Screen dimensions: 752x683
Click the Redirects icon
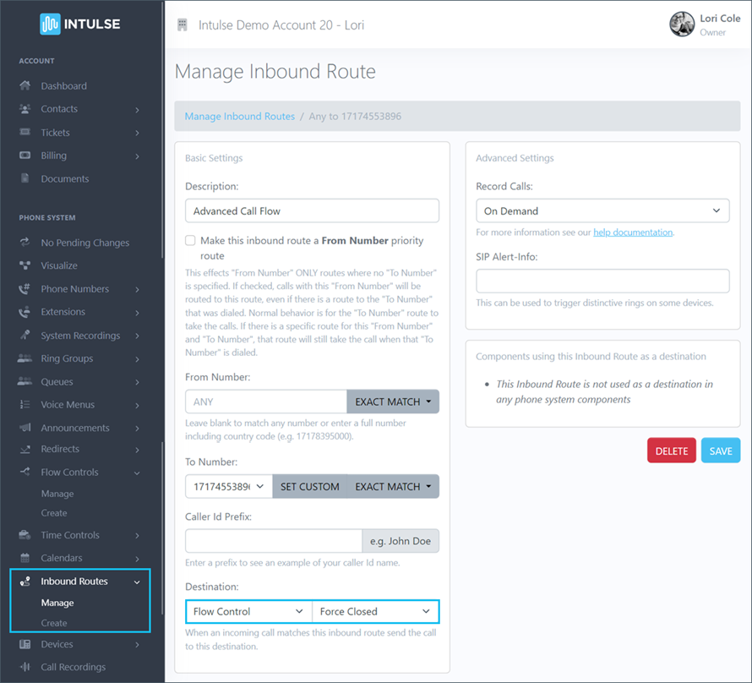tap(25, 449)
